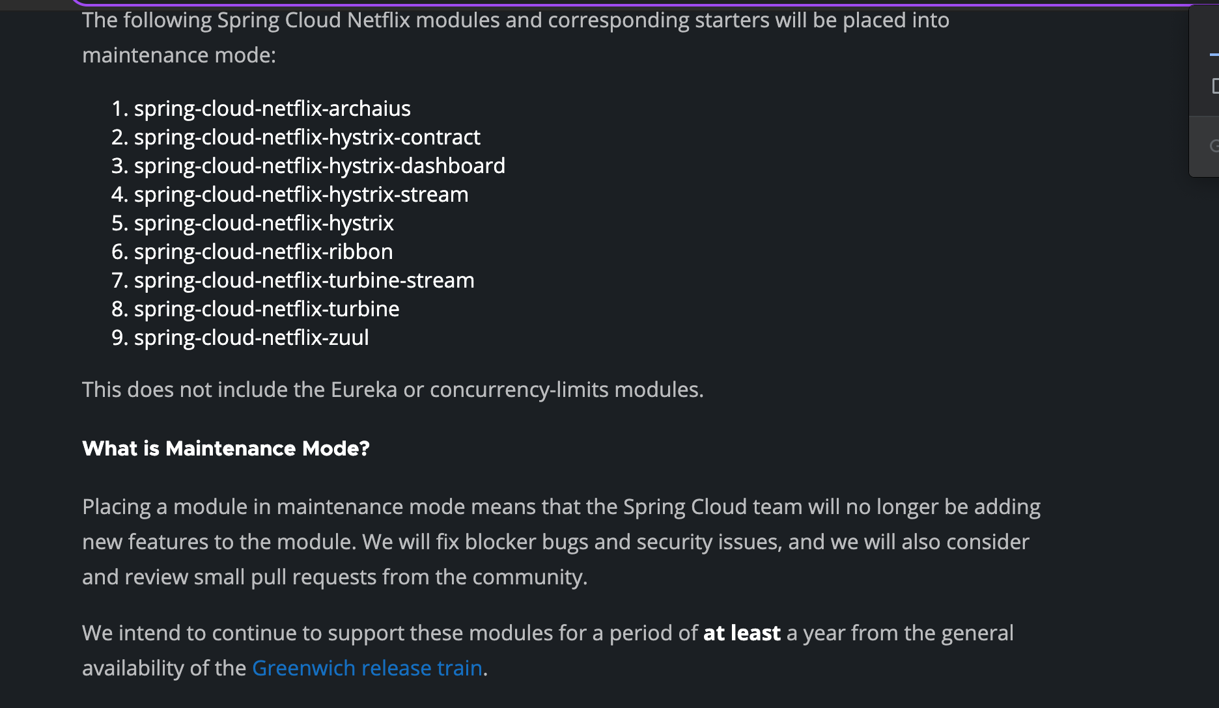1219x708 pixels.
Task: Click list item five, spring-cloud-netflix-hystrix
Action: click(x=264, y=223)
